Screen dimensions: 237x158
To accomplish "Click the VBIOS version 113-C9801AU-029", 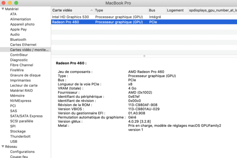I will click(x=144, y=109).
